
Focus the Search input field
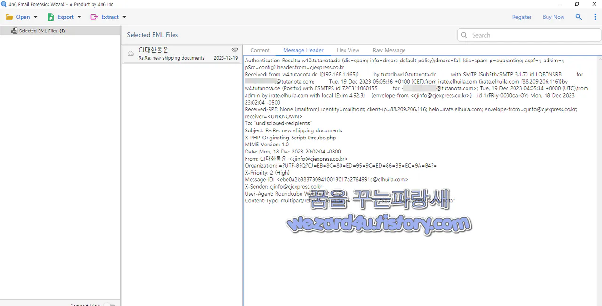click(529, 35)
